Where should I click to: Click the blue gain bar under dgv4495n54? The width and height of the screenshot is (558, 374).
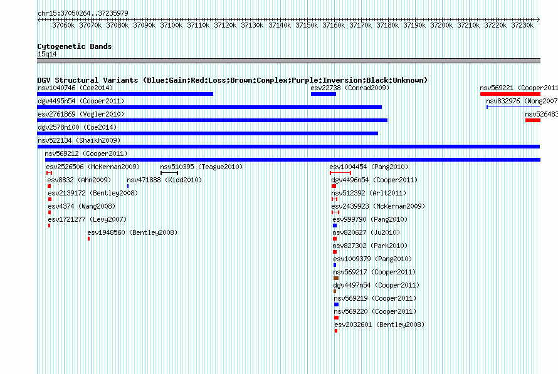[209, 107]
